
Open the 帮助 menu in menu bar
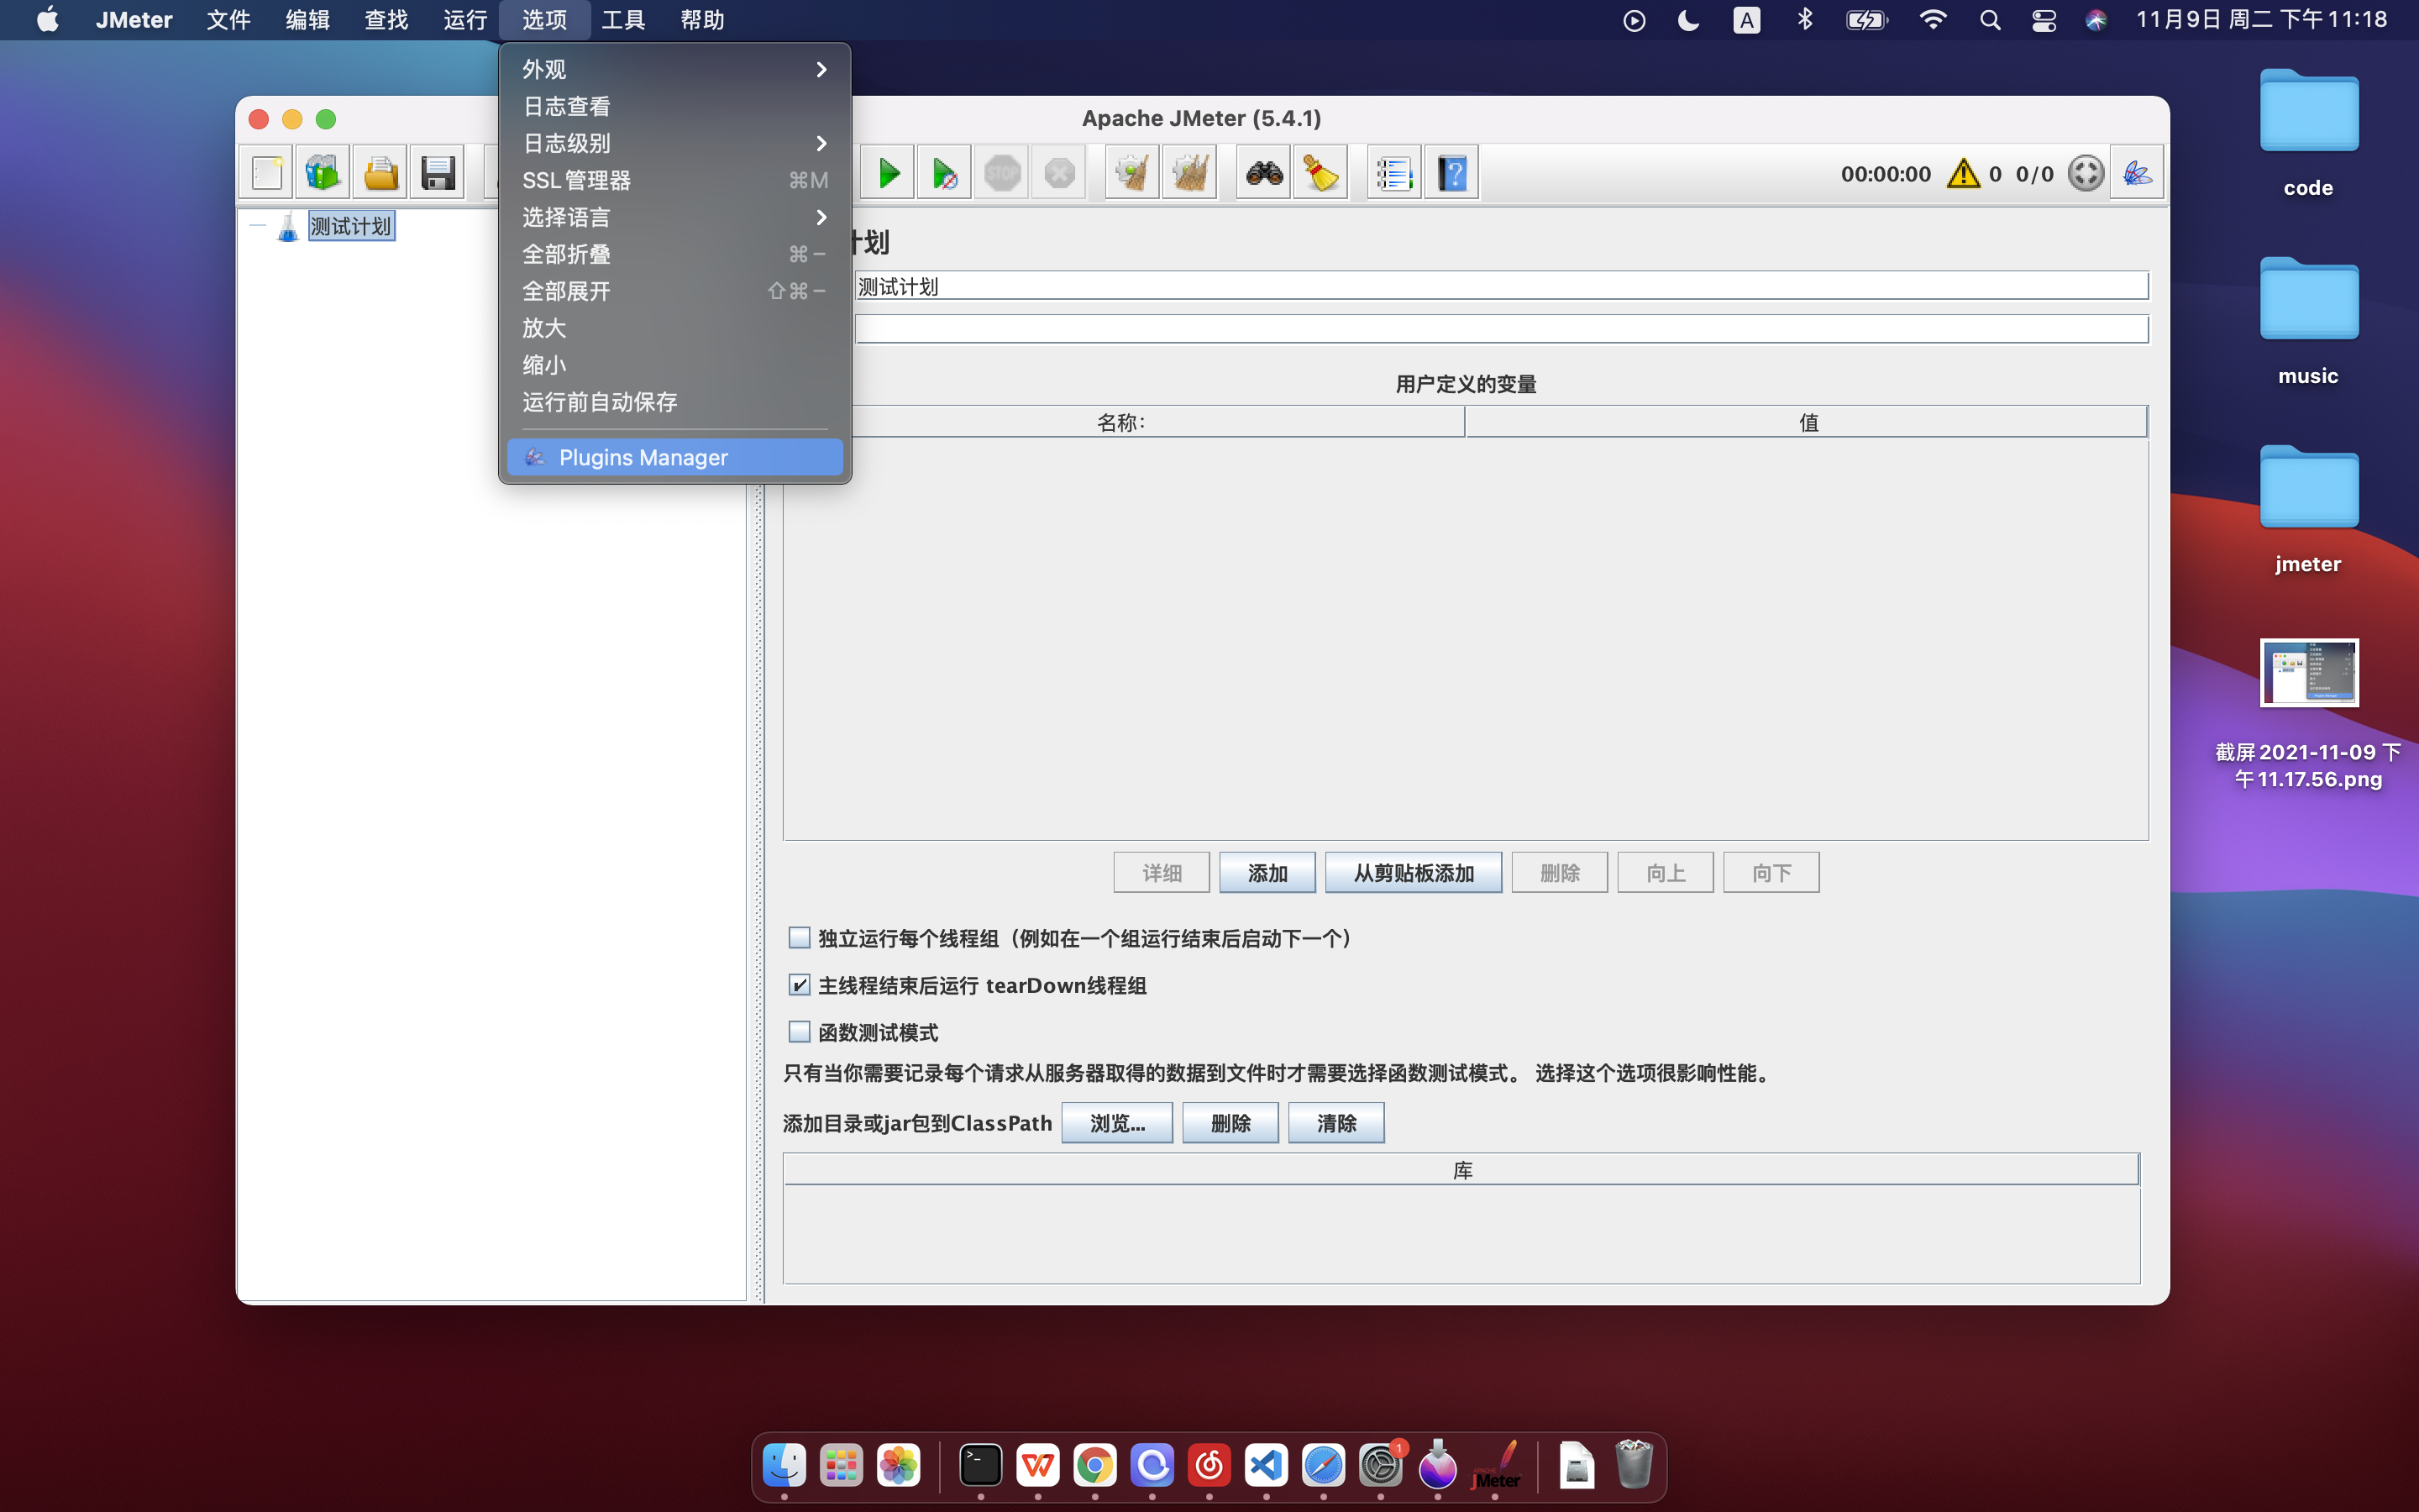701,20
